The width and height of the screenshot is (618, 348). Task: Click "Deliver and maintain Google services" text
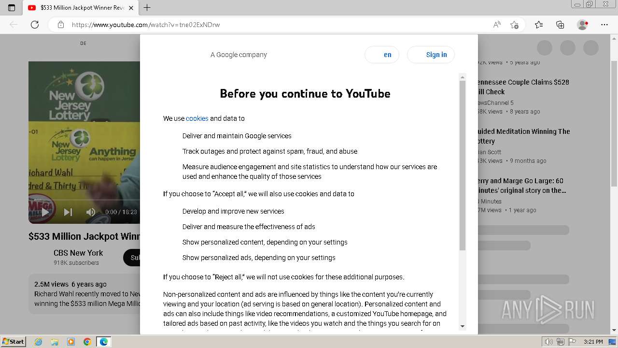pos(237,136)
